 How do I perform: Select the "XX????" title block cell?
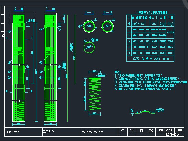(x=61, y=132)
